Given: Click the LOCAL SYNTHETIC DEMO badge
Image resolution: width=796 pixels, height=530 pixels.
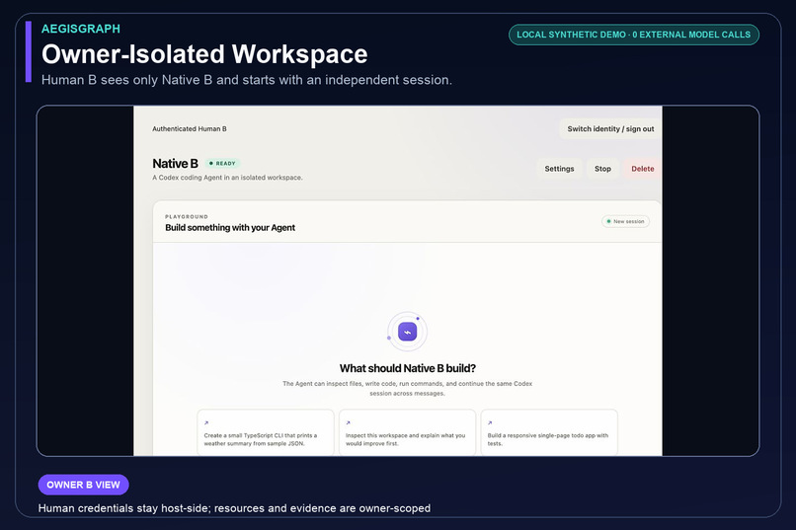Looking at the screenshot, I should point(634,35).
